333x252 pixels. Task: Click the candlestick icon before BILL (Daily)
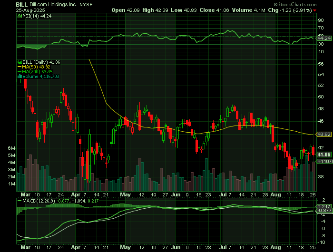click(20, 62)
